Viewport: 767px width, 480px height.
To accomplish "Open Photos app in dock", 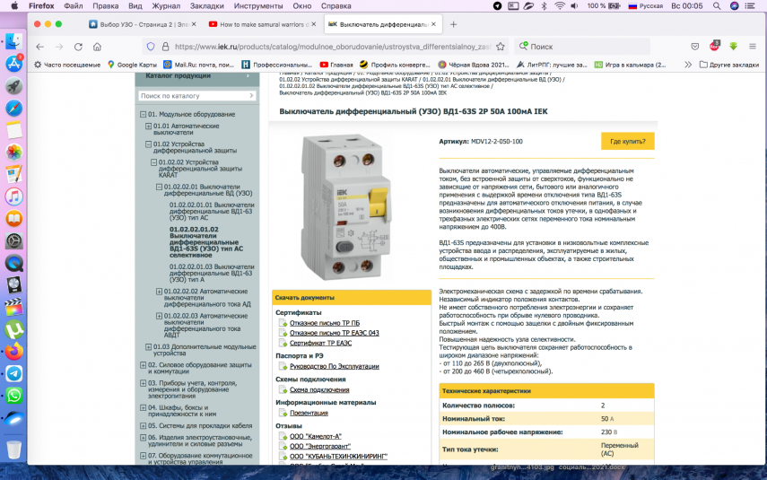I will (13, 153).
